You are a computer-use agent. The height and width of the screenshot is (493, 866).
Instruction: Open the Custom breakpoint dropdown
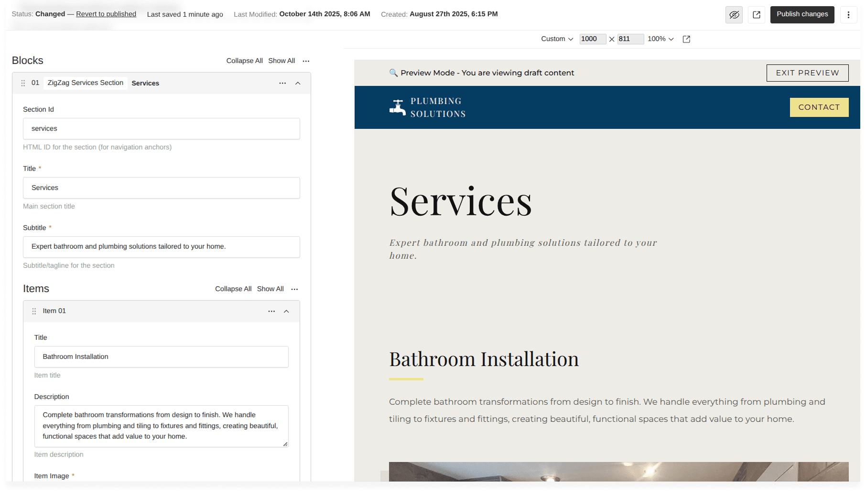click(x=557, y=39)
